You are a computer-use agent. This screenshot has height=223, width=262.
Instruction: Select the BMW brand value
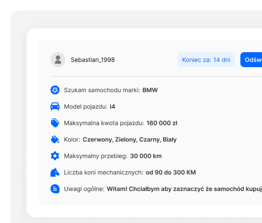(150, 90)
